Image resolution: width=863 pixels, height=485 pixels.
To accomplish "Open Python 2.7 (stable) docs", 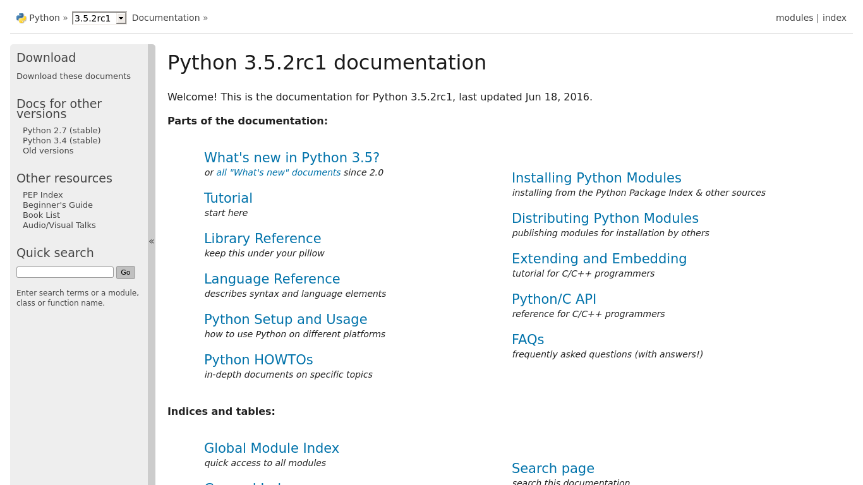I will point(62,131).
